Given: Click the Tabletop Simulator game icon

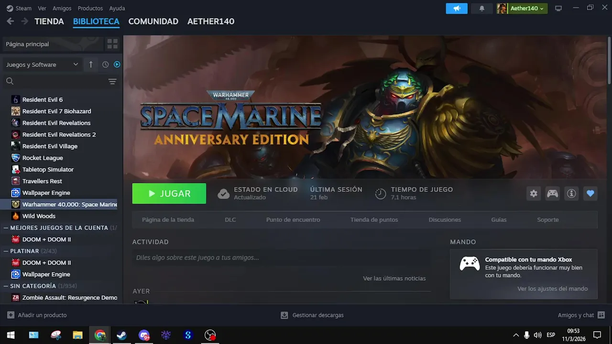Looking at the screenshot, I should 16,170.
